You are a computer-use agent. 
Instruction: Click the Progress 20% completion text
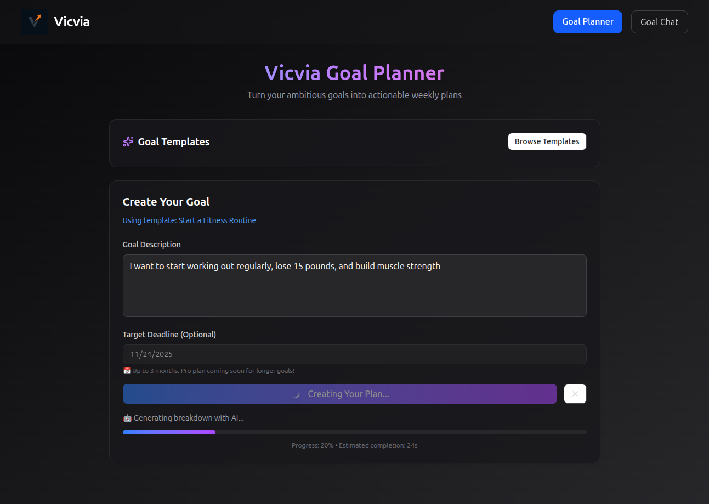tap(354, 445)
